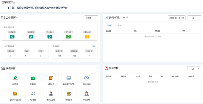The width and height of the screenshot is (203, 104).
Task: Click the 申请人名称 column header
Action: [175, 76]
